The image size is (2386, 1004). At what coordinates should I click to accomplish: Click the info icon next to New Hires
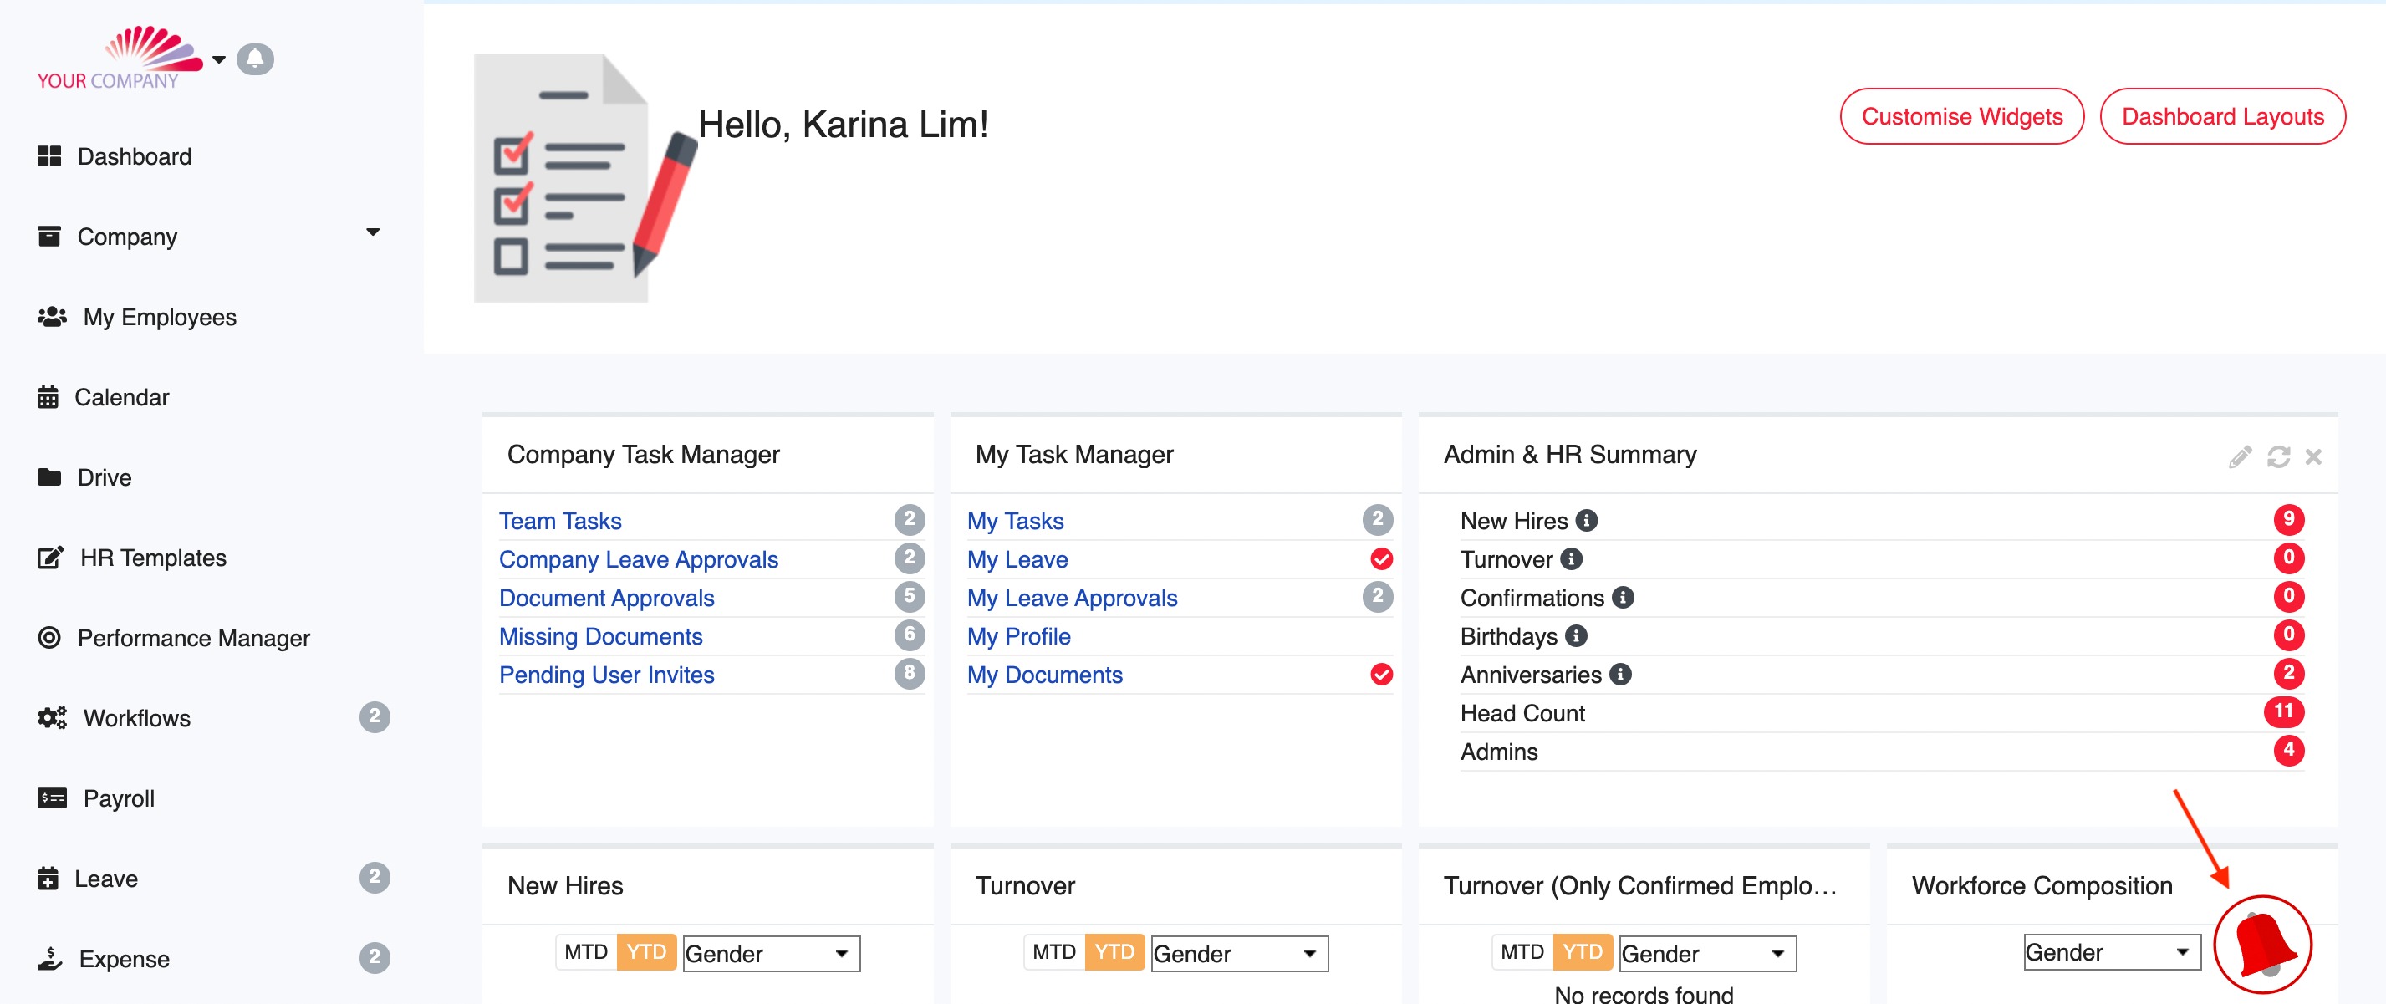click(1587, 521)
